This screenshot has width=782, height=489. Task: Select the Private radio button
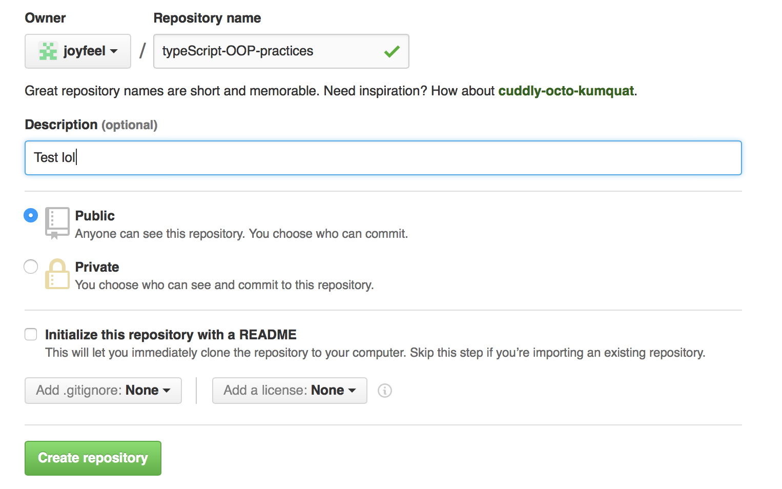click(31, 267)
